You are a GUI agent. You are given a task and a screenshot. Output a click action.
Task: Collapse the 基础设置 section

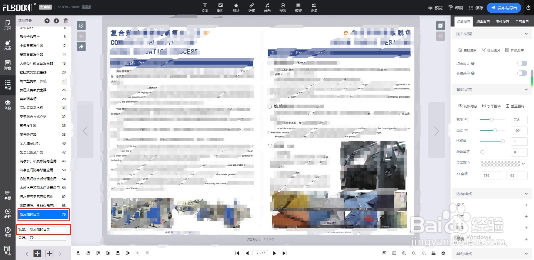(x=526, y=90)
